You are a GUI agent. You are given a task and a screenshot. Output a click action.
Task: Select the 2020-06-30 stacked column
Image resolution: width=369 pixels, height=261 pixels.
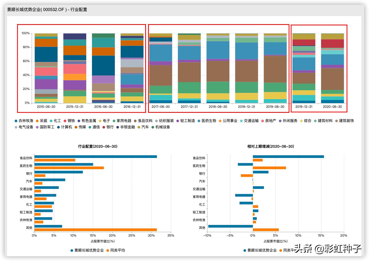click(332, 68)
